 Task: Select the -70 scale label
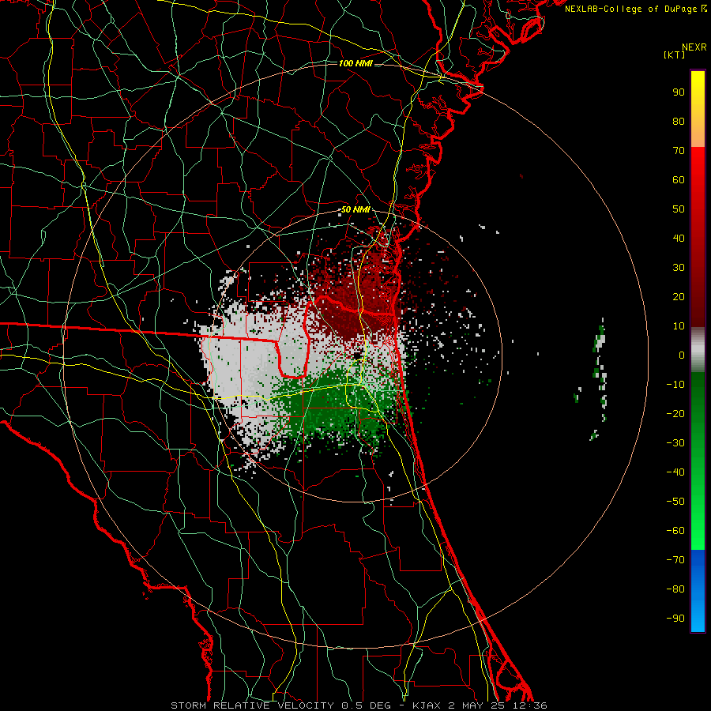coord(675,560)
